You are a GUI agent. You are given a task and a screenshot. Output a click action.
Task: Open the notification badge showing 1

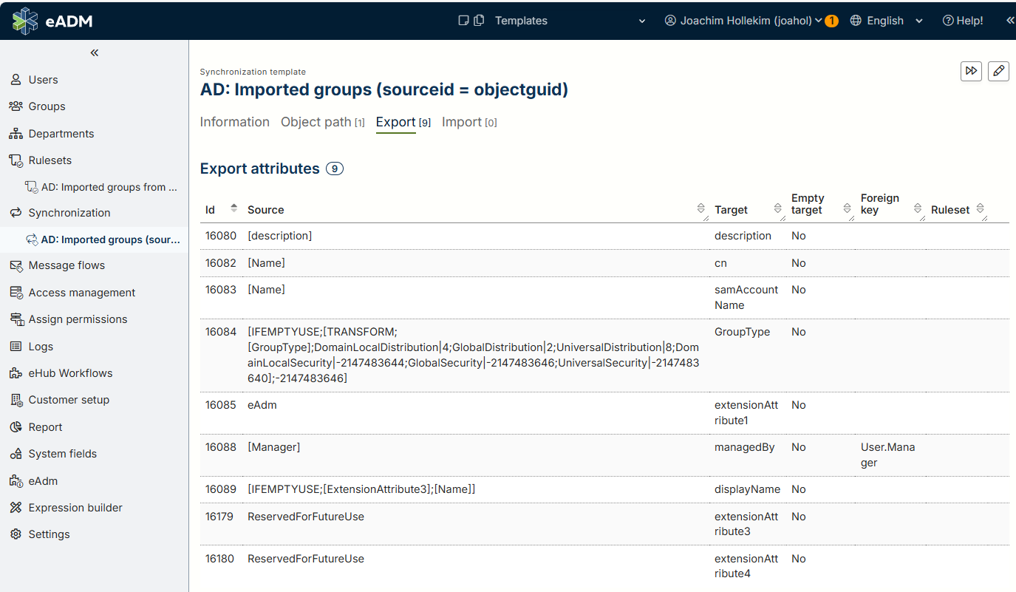click(831, 21)
